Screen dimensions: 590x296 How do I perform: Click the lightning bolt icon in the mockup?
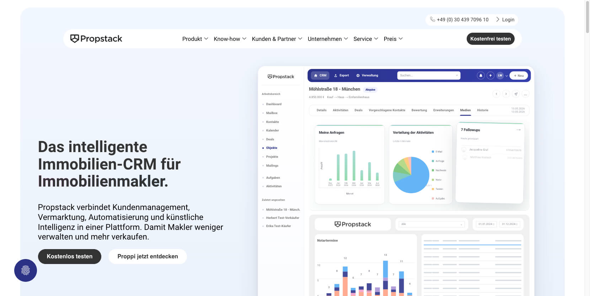[x=490, y=75]
